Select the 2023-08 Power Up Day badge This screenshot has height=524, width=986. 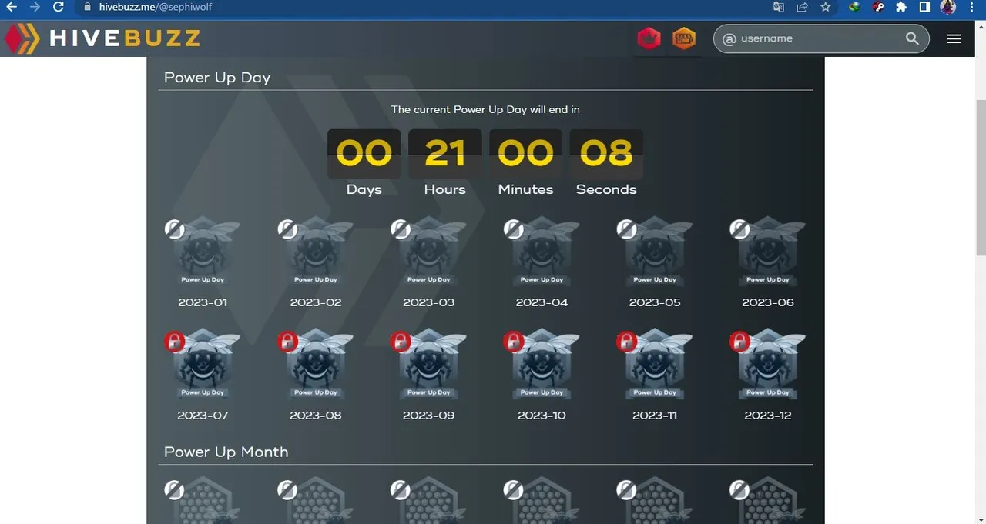(x=316, y=365)
